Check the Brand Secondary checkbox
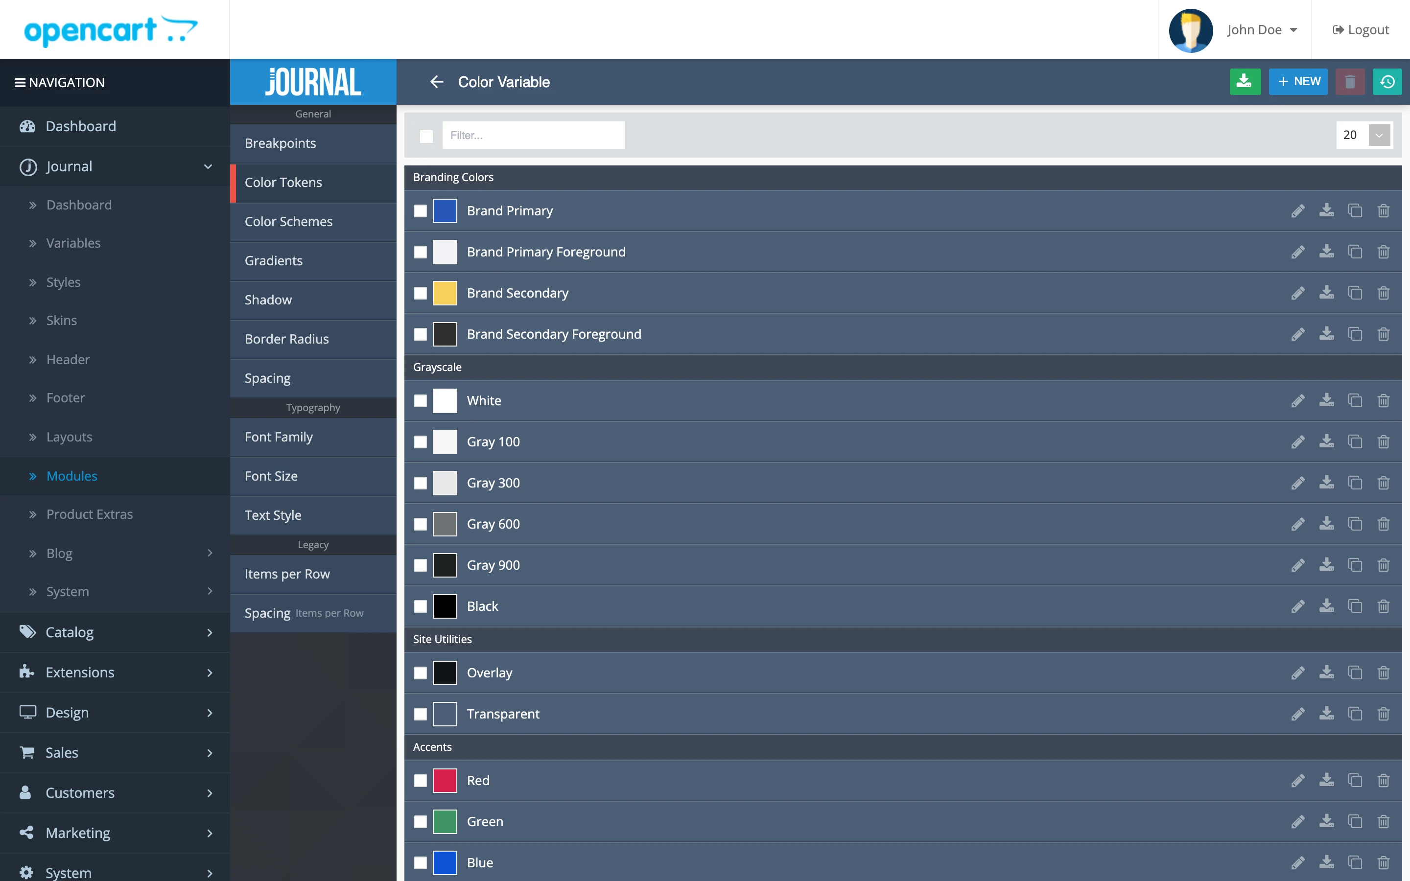Viewport: 1410px width, 881px height. click(421, 293)
